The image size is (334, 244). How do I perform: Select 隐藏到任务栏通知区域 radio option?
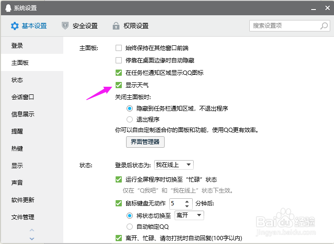tap(129, 109)
